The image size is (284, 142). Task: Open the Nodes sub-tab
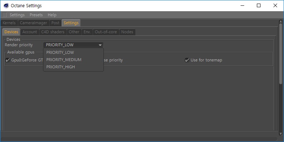pyautogui.click(x=127, y=32)
